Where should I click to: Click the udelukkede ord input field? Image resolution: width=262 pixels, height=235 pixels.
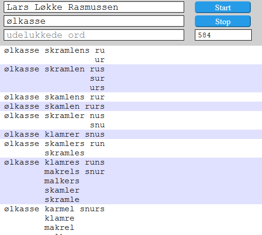(x=94, y=35)
